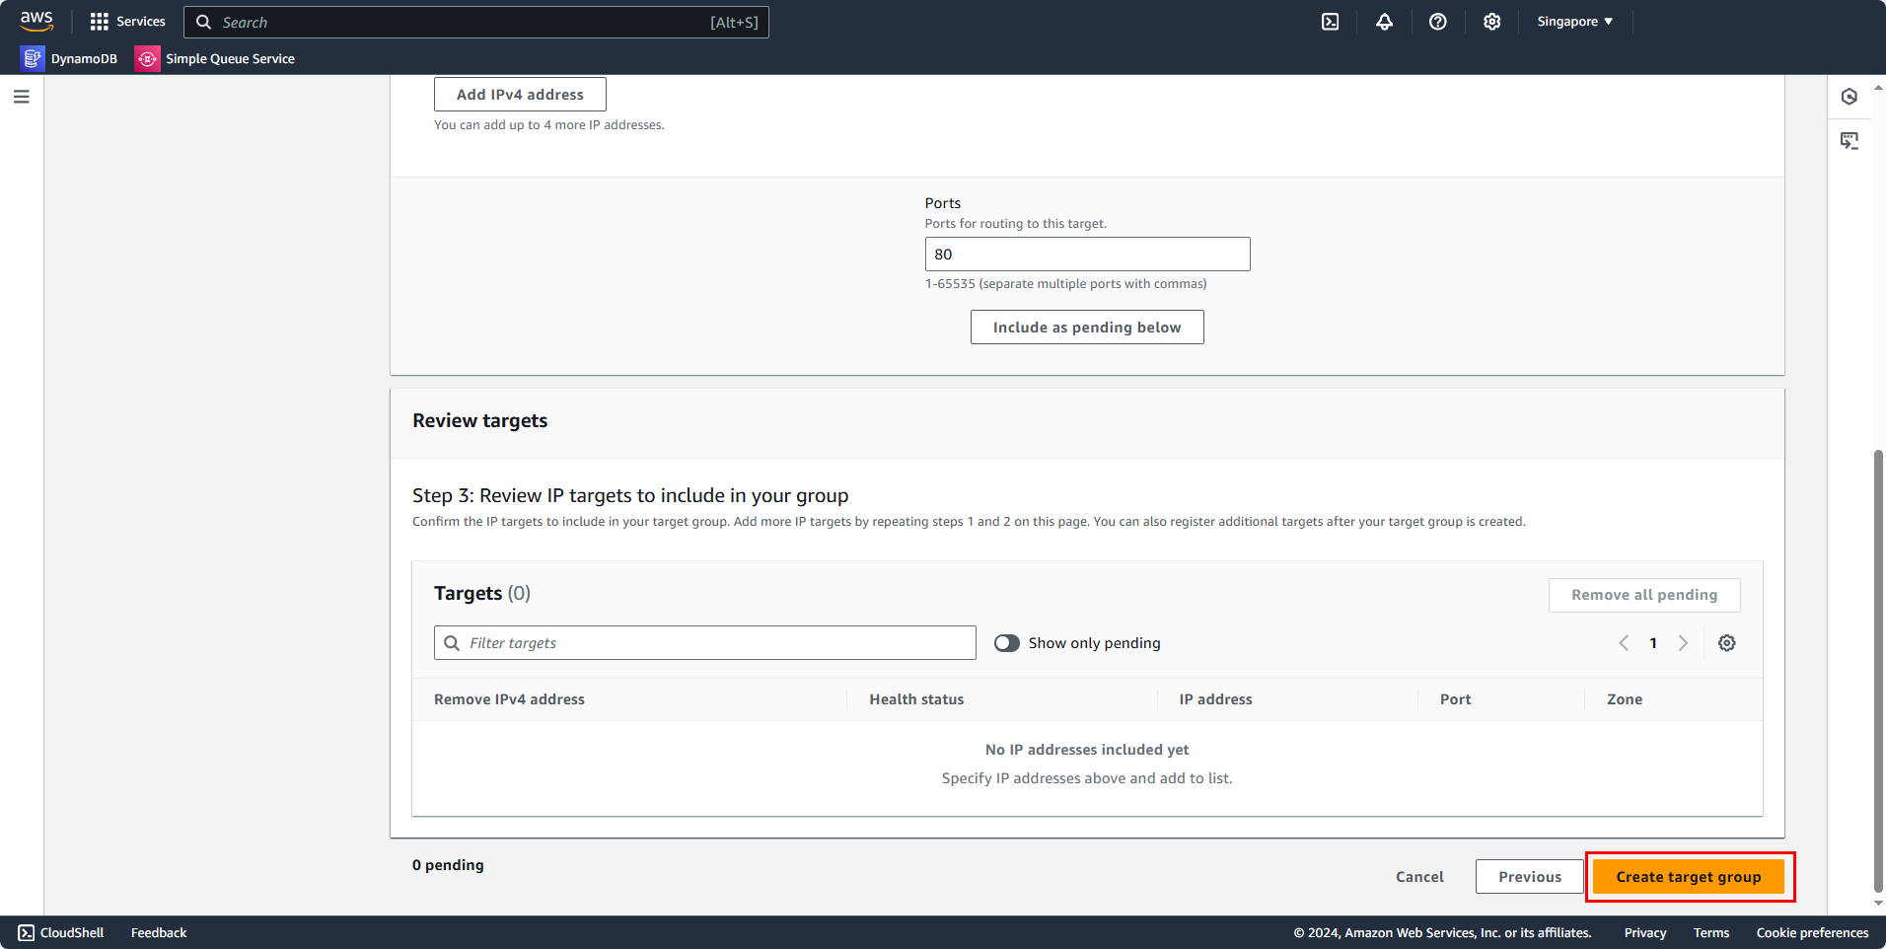Click the Health status column header
The image size is (1886, 949).
tap(916, 699)
